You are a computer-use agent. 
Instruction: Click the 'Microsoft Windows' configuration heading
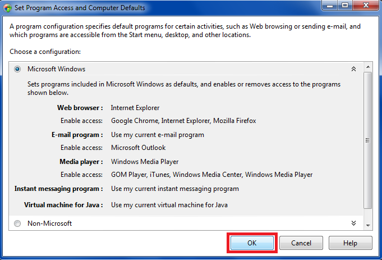(x=56, y=69)
